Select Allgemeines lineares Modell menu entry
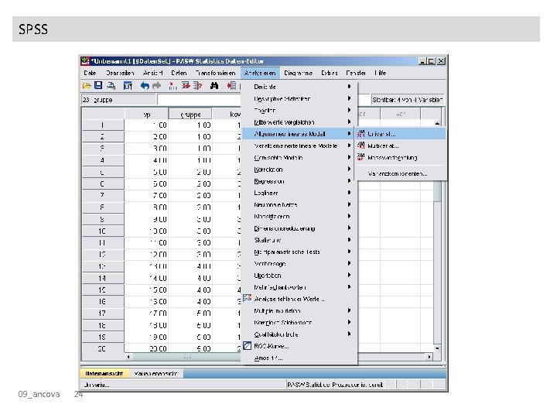Image resolution: width=557 pixels, height=418 pixels. pos(298,134)
